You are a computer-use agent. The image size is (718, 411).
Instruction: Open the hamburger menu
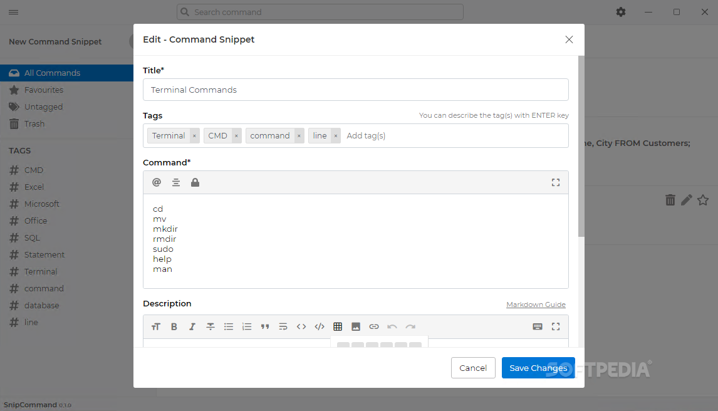(14, 13)
